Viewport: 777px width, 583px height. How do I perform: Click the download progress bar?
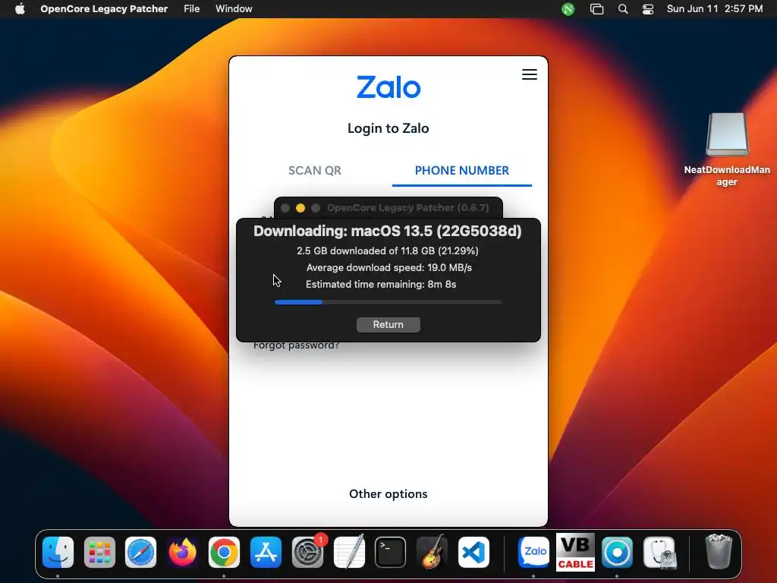click(x=388, y=302)
